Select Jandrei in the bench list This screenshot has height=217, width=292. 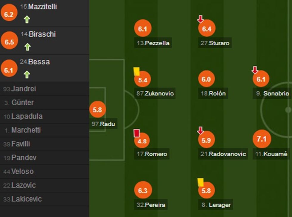23,89
